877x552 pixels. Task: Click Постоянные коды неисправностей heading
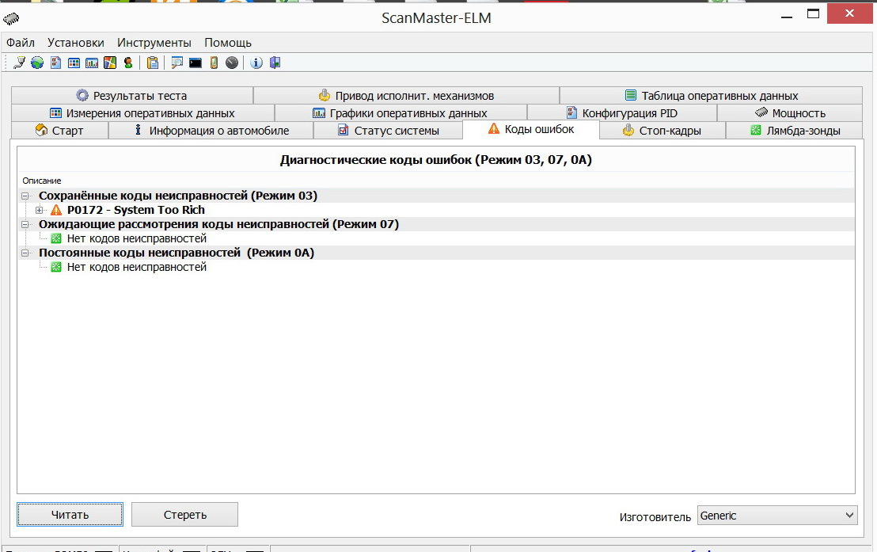177,253
